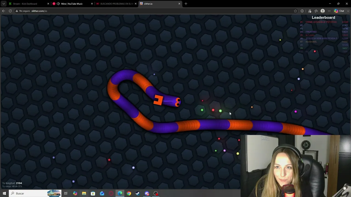The height and width of the screenshot is (197, 351).
Task: Open the media playback control icon
Action: [310, 11]
